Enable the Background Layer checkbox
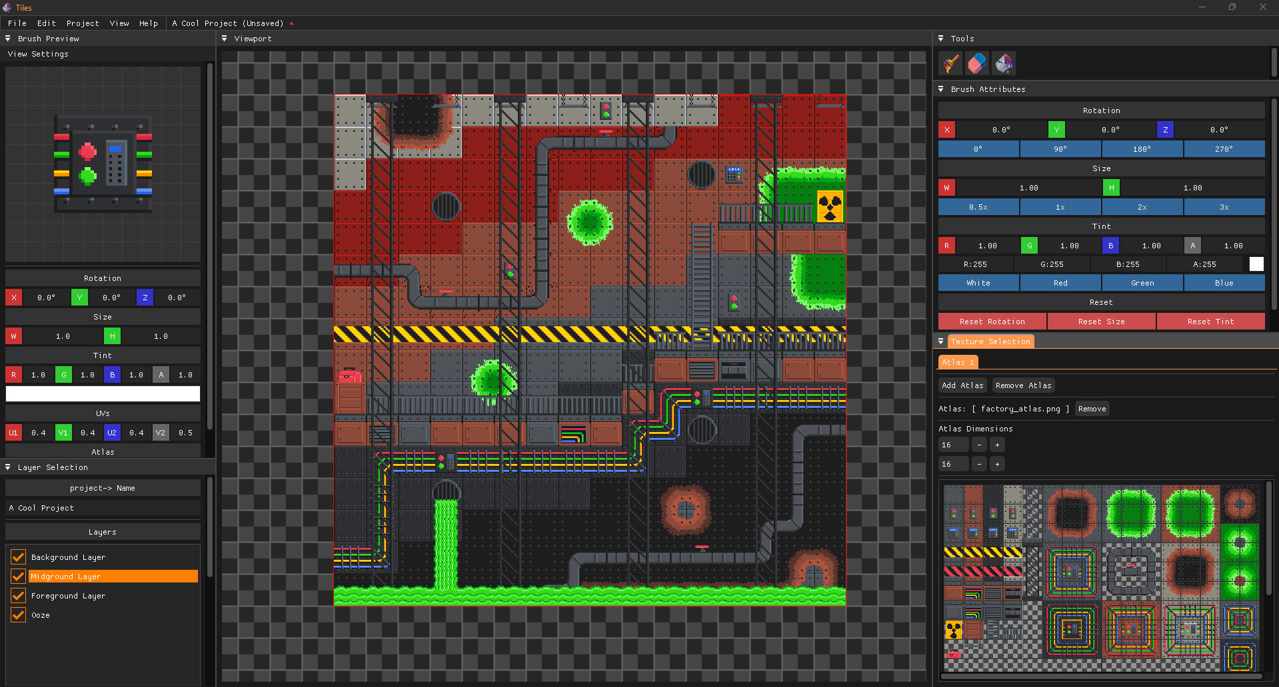1279x687 pixels. [x=18, y=557]
